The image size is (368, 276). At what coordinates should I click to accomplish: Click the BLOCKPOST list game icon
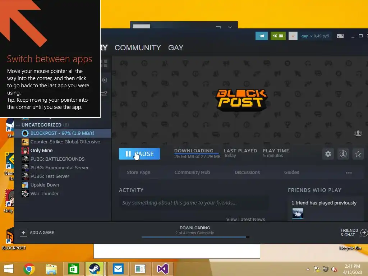(25, 133)
